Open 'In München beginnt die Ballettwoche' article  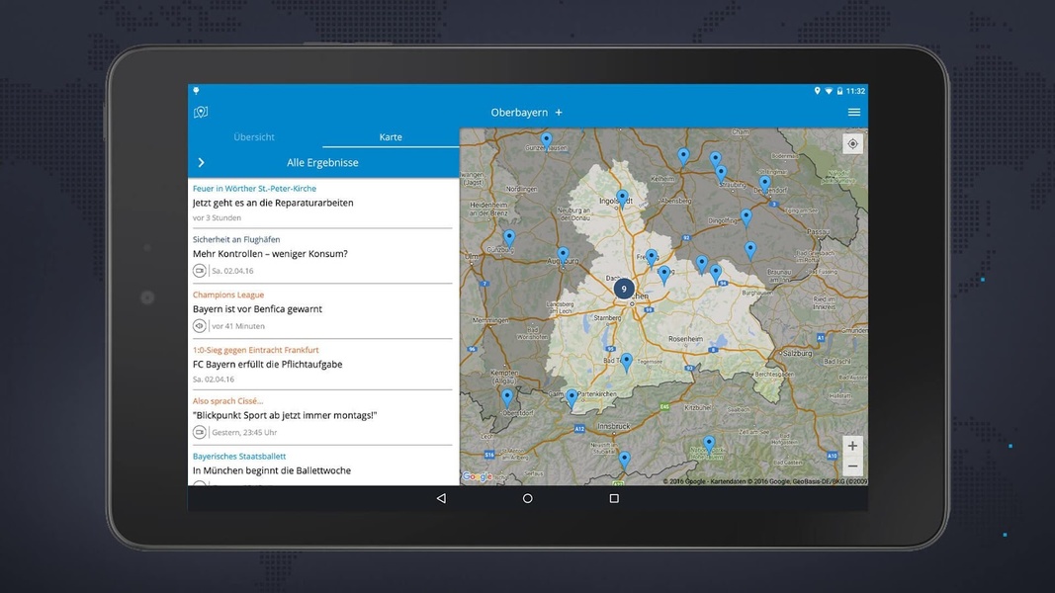coord(271,470)
